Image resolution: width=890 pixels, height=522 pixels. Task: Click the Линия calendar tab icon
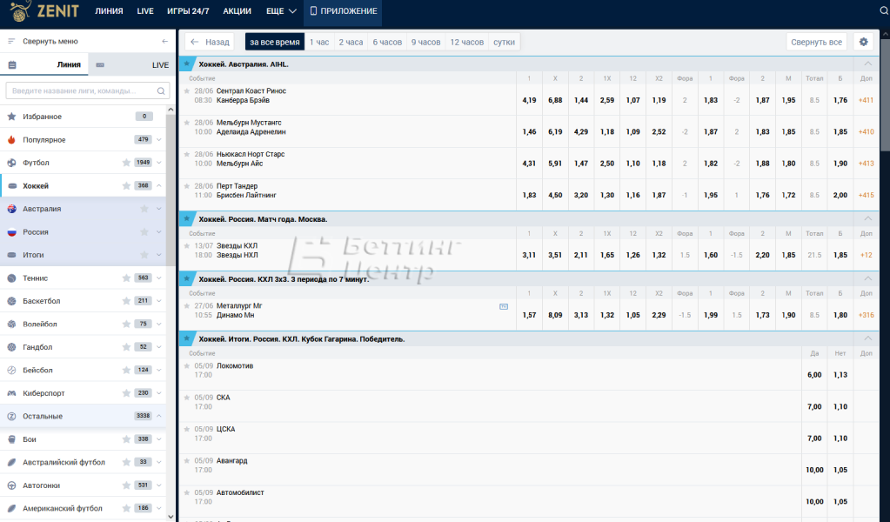pyautogui.click(x=12, y=64)
